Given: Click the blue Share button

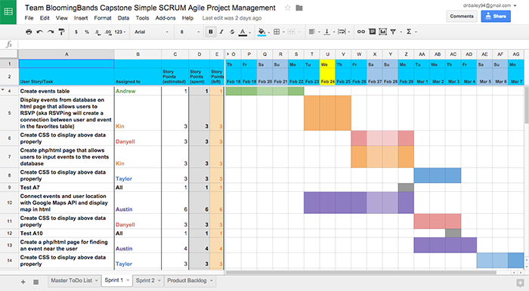Looking at the screenshot, I should point(496,16).
